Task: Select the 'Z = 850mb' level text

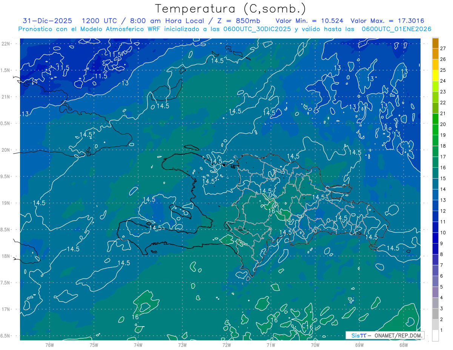Action: pos(238,21)
